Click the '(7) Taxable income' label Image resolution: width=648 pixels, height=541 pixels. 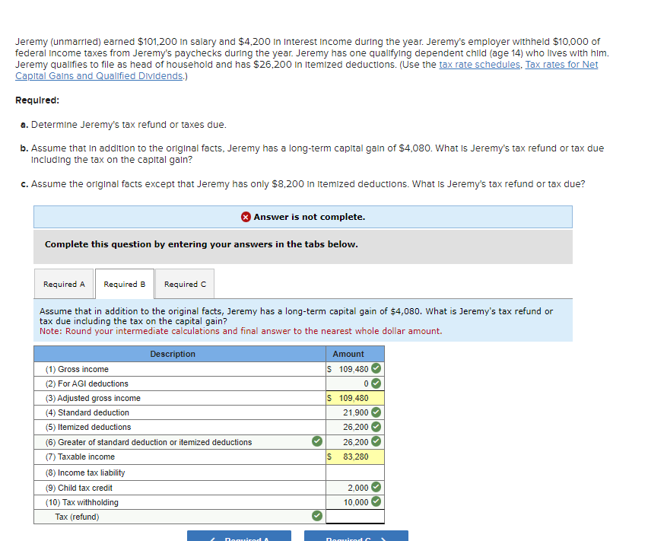pos(80,457)
